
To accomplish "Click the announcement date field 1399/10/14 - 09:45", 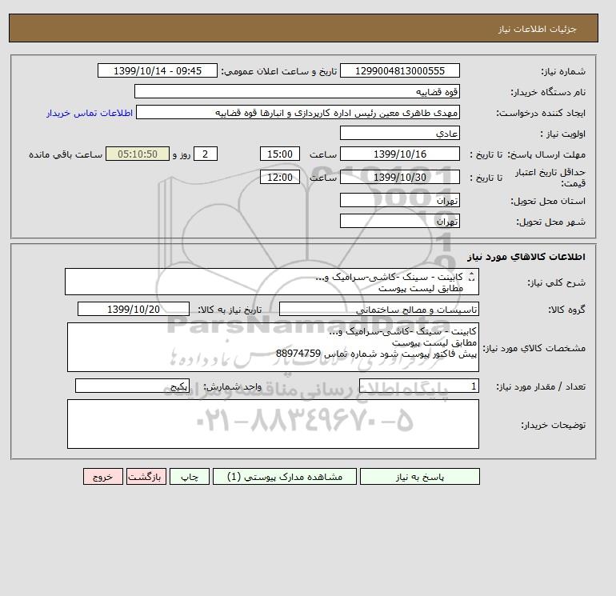I will 157,70.
